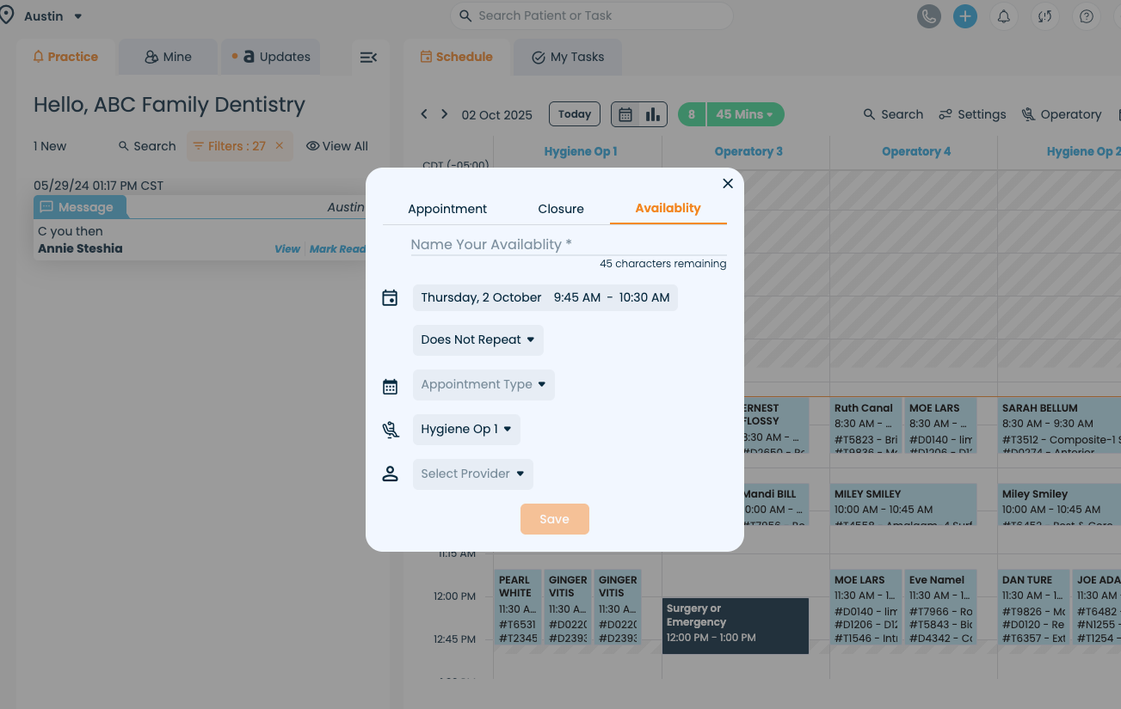Open the notifications bell icon
Image resolution: width=1121 pixels, height=709 pixels.
(1003, 16)
